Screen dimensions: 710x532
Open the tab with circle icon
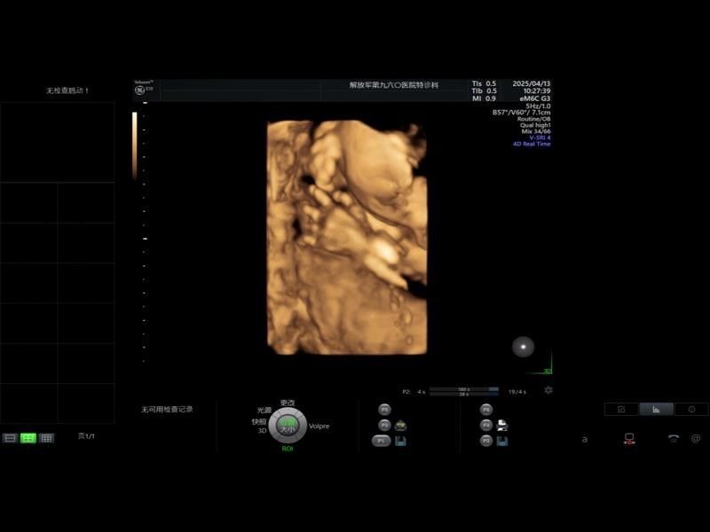coord(691,409)
